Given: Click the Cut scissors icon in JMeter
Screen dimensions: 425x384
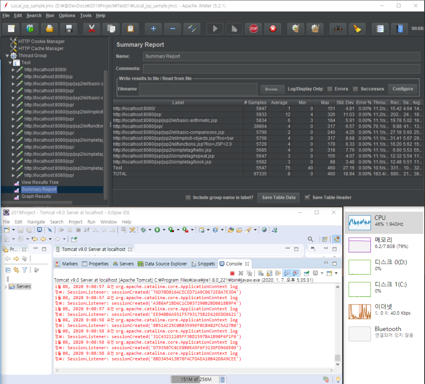Looking at the screenshot, I should (x=92, y=29).
